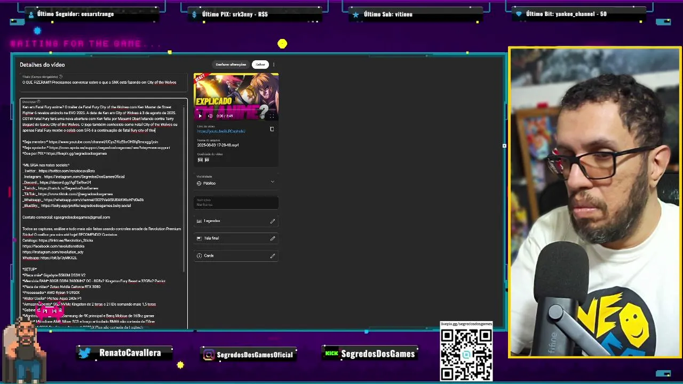
Task: Open the youtu.be video link
Action: [x=221, y=131]
